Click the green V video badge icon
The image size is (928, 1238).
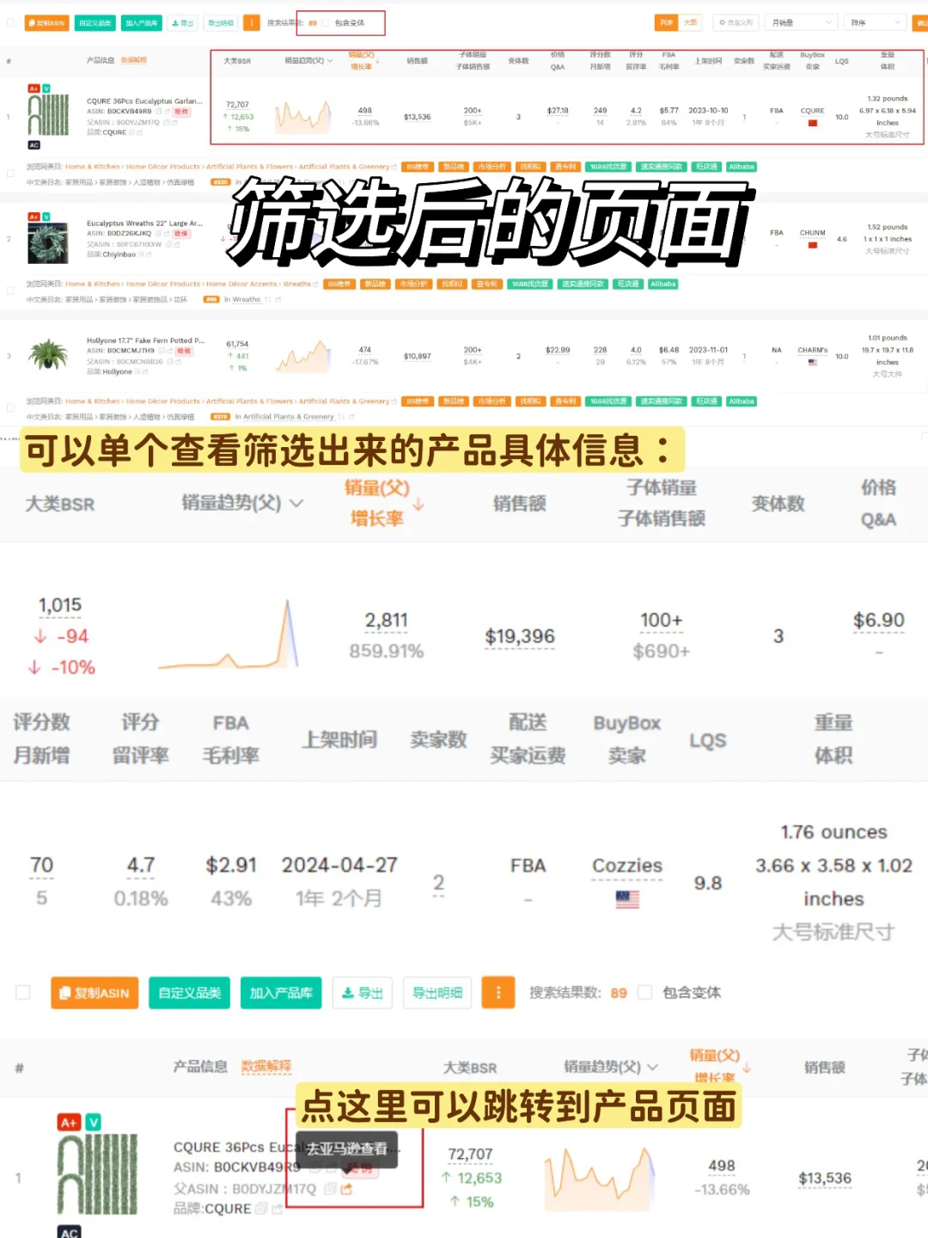46,88
